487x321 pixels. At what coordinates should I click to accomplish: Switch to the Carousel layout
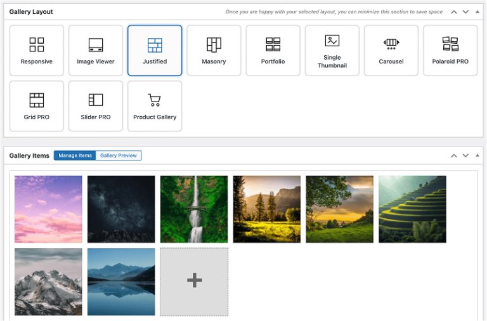(391, 50)
